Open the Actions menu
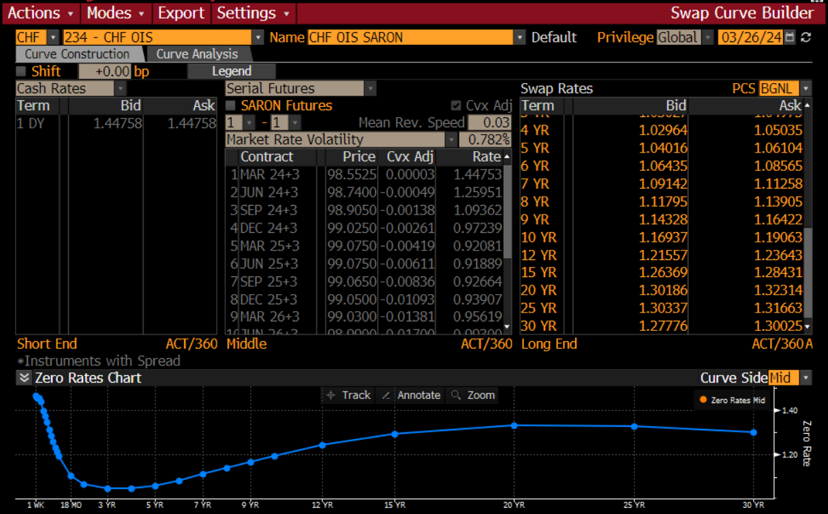The height and width of the screenshot is (514, 828). (41, 13)
